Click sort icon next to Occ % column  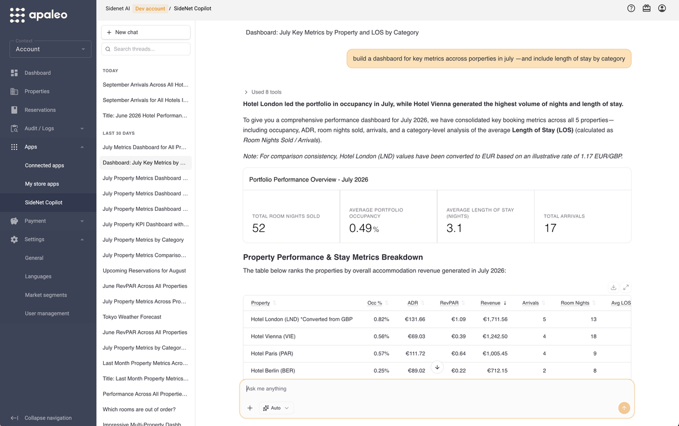click(x=387, y=303)
